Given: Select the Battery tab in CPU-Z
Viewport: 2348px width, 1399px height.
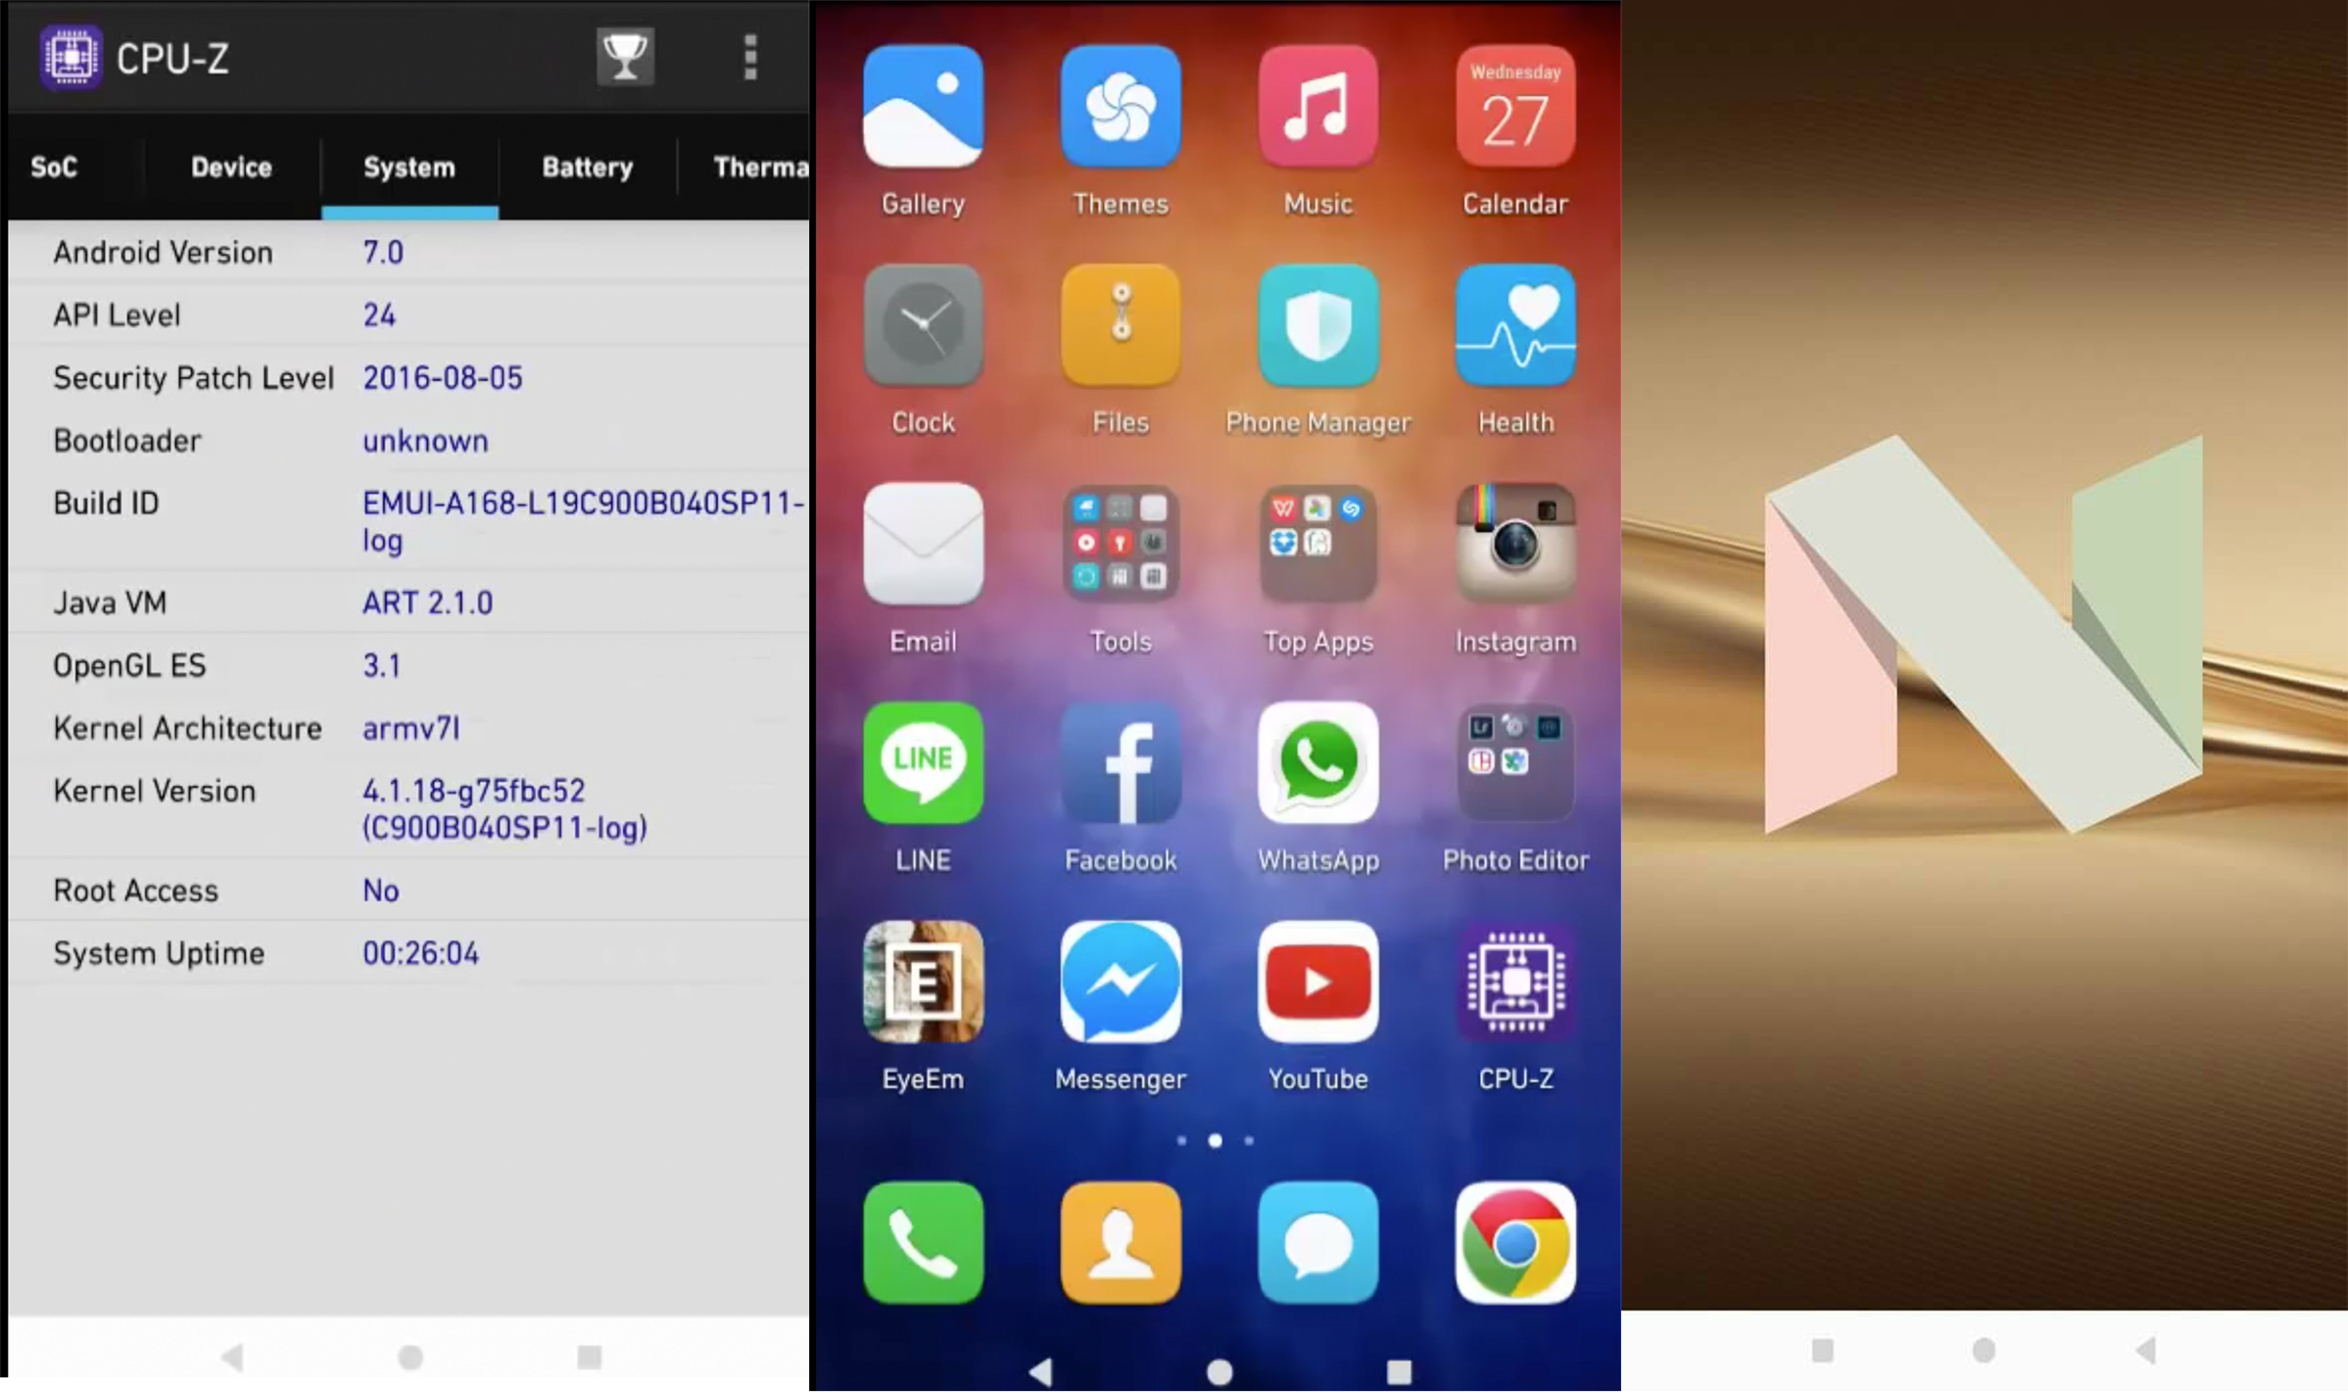Looking at the screenshot, I should point(588,167).
